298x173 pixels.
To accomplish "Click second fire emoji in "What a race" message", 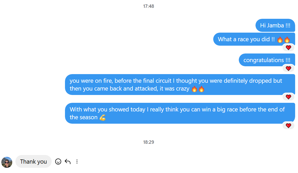I will click(287, 40).
